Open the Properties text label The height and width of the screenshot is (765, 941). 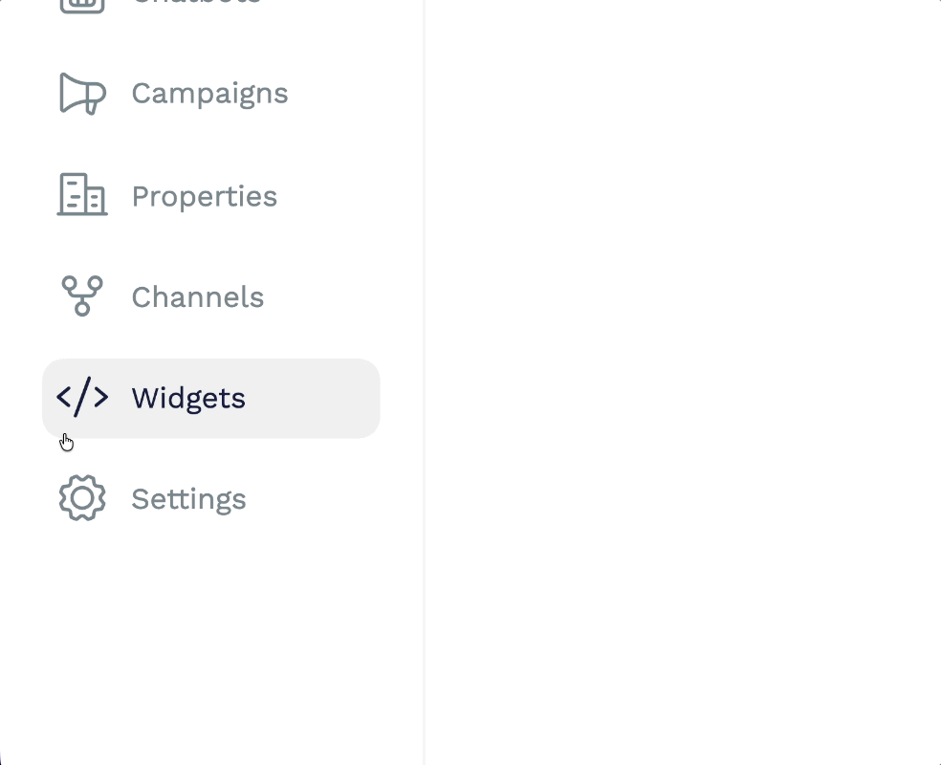point(204,196)
